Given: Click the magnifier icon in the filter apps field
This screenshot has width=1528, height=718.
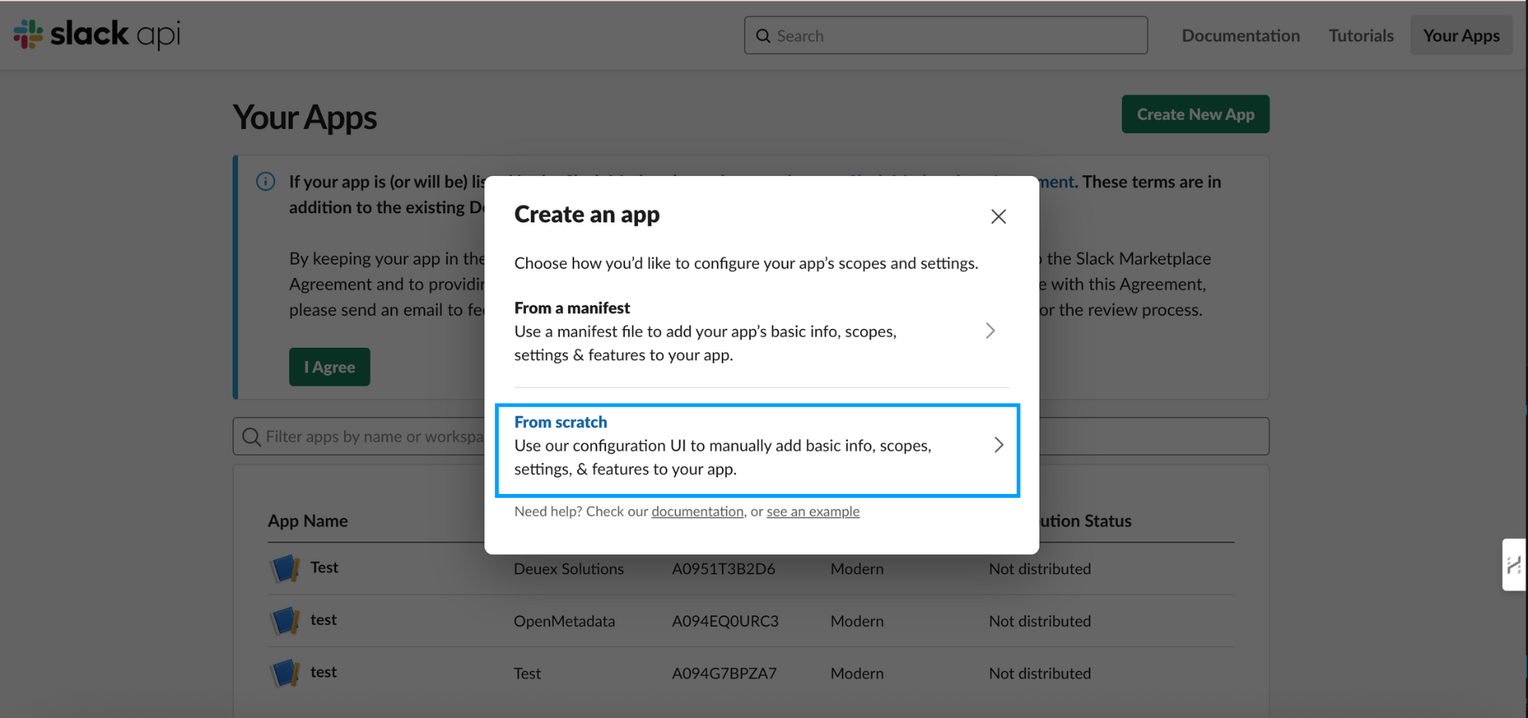Looking at the screenshot, I should [251, 437].
